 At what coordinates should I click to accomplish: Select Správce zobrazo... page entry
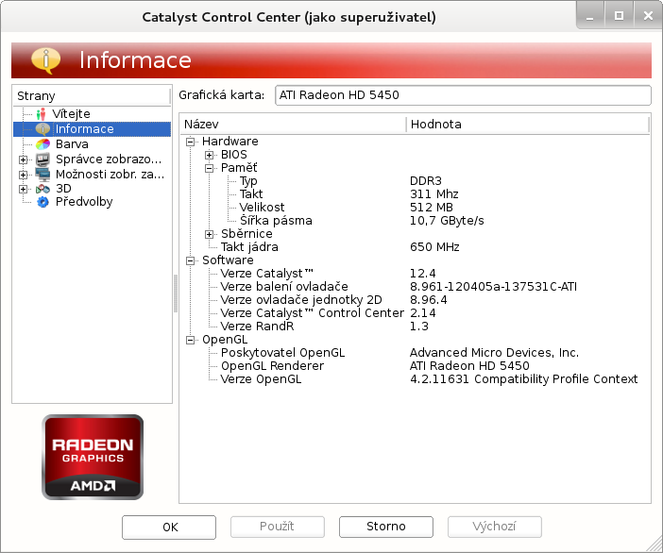click(109, 159)
